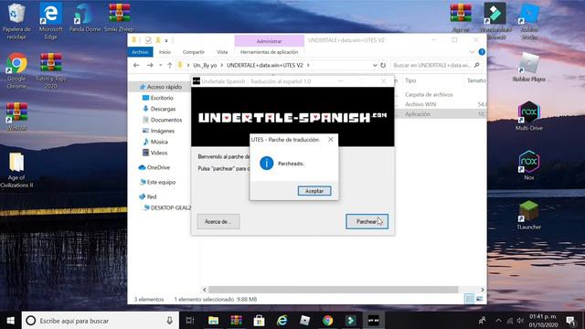Open the recent locations dropdown arrow
Image resolution: width=585 pixels, height=329 pixels.
(161, 65)
